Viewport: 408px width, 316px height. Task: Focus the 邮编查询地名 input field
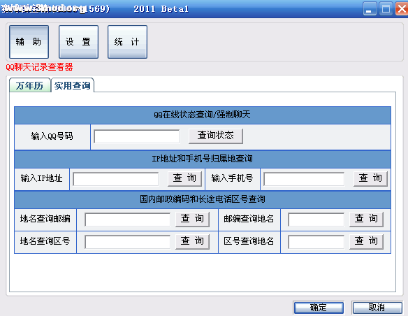pos(316,220)
